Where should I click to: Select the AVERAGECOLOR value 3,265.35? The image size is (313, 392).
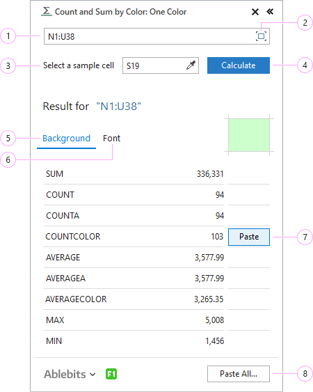point(209,299)
